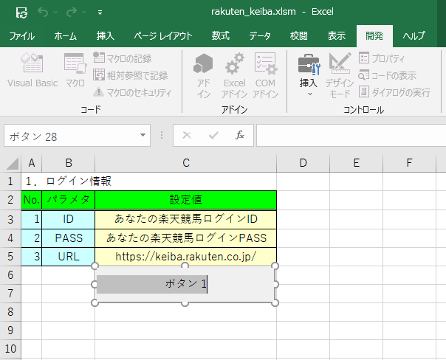Viewport: 446px width, 360px height.
Task: Click cell あなたの楽天競馬ログインID
Action: pyautogui.click(x=186, y=219)
